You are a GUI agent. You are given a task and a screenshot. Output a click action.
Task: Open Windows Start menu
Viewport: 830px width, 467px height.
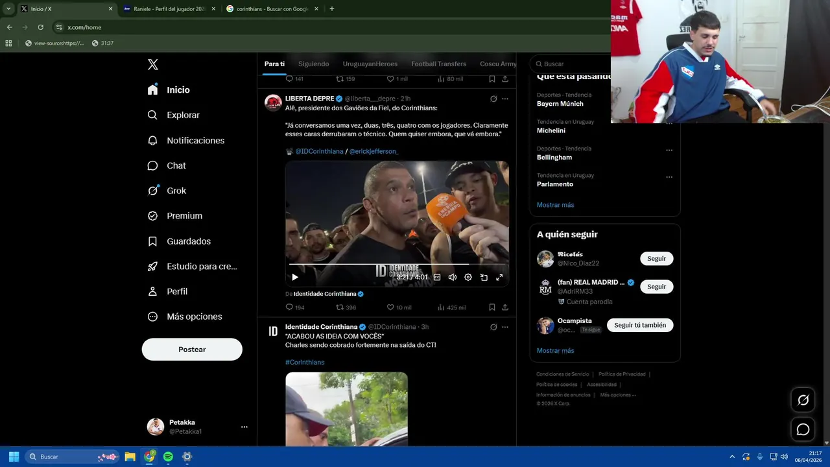pos(14,457)
